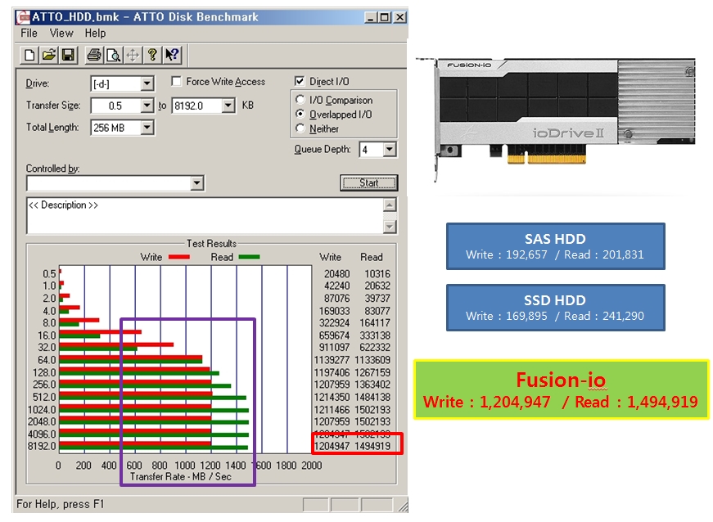Image resolution: width=713 pixels, height=522 pixels.
Task: Open the starting Transfer Size dropdown (0.5)
Action: tap(147, 106)
